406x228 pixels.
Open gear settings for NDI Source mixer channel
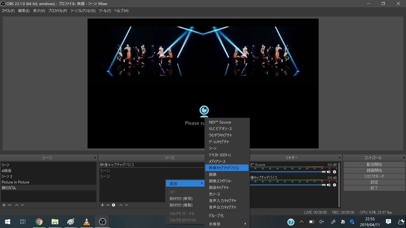(335, 172)
